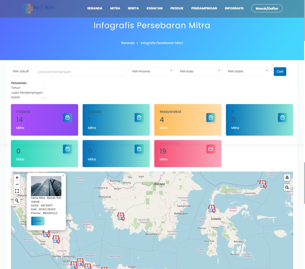The height and width of the screenshot is (269, 305).
Task: Zoom out on the map
Action: 17,184
